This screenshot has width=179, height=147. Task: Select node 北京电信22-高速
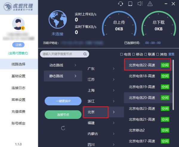point(147,64)
